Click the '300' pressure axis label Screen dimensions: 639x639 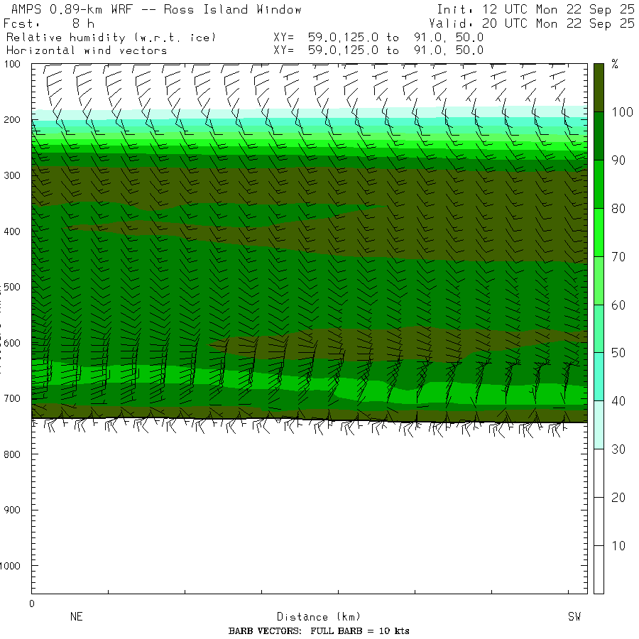(12, 175)
